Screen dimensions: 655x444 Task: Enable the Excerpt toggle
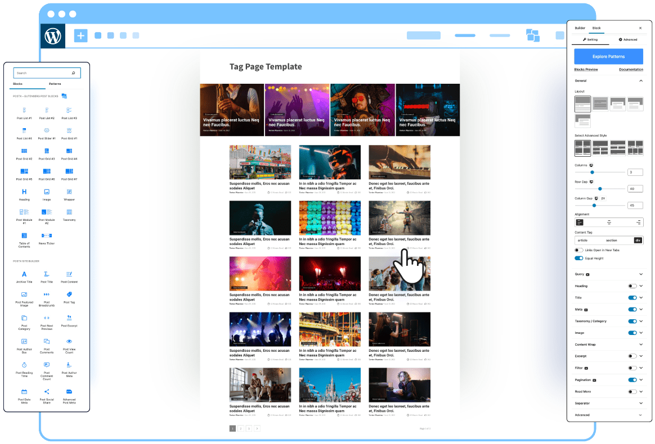click(632, 356)
